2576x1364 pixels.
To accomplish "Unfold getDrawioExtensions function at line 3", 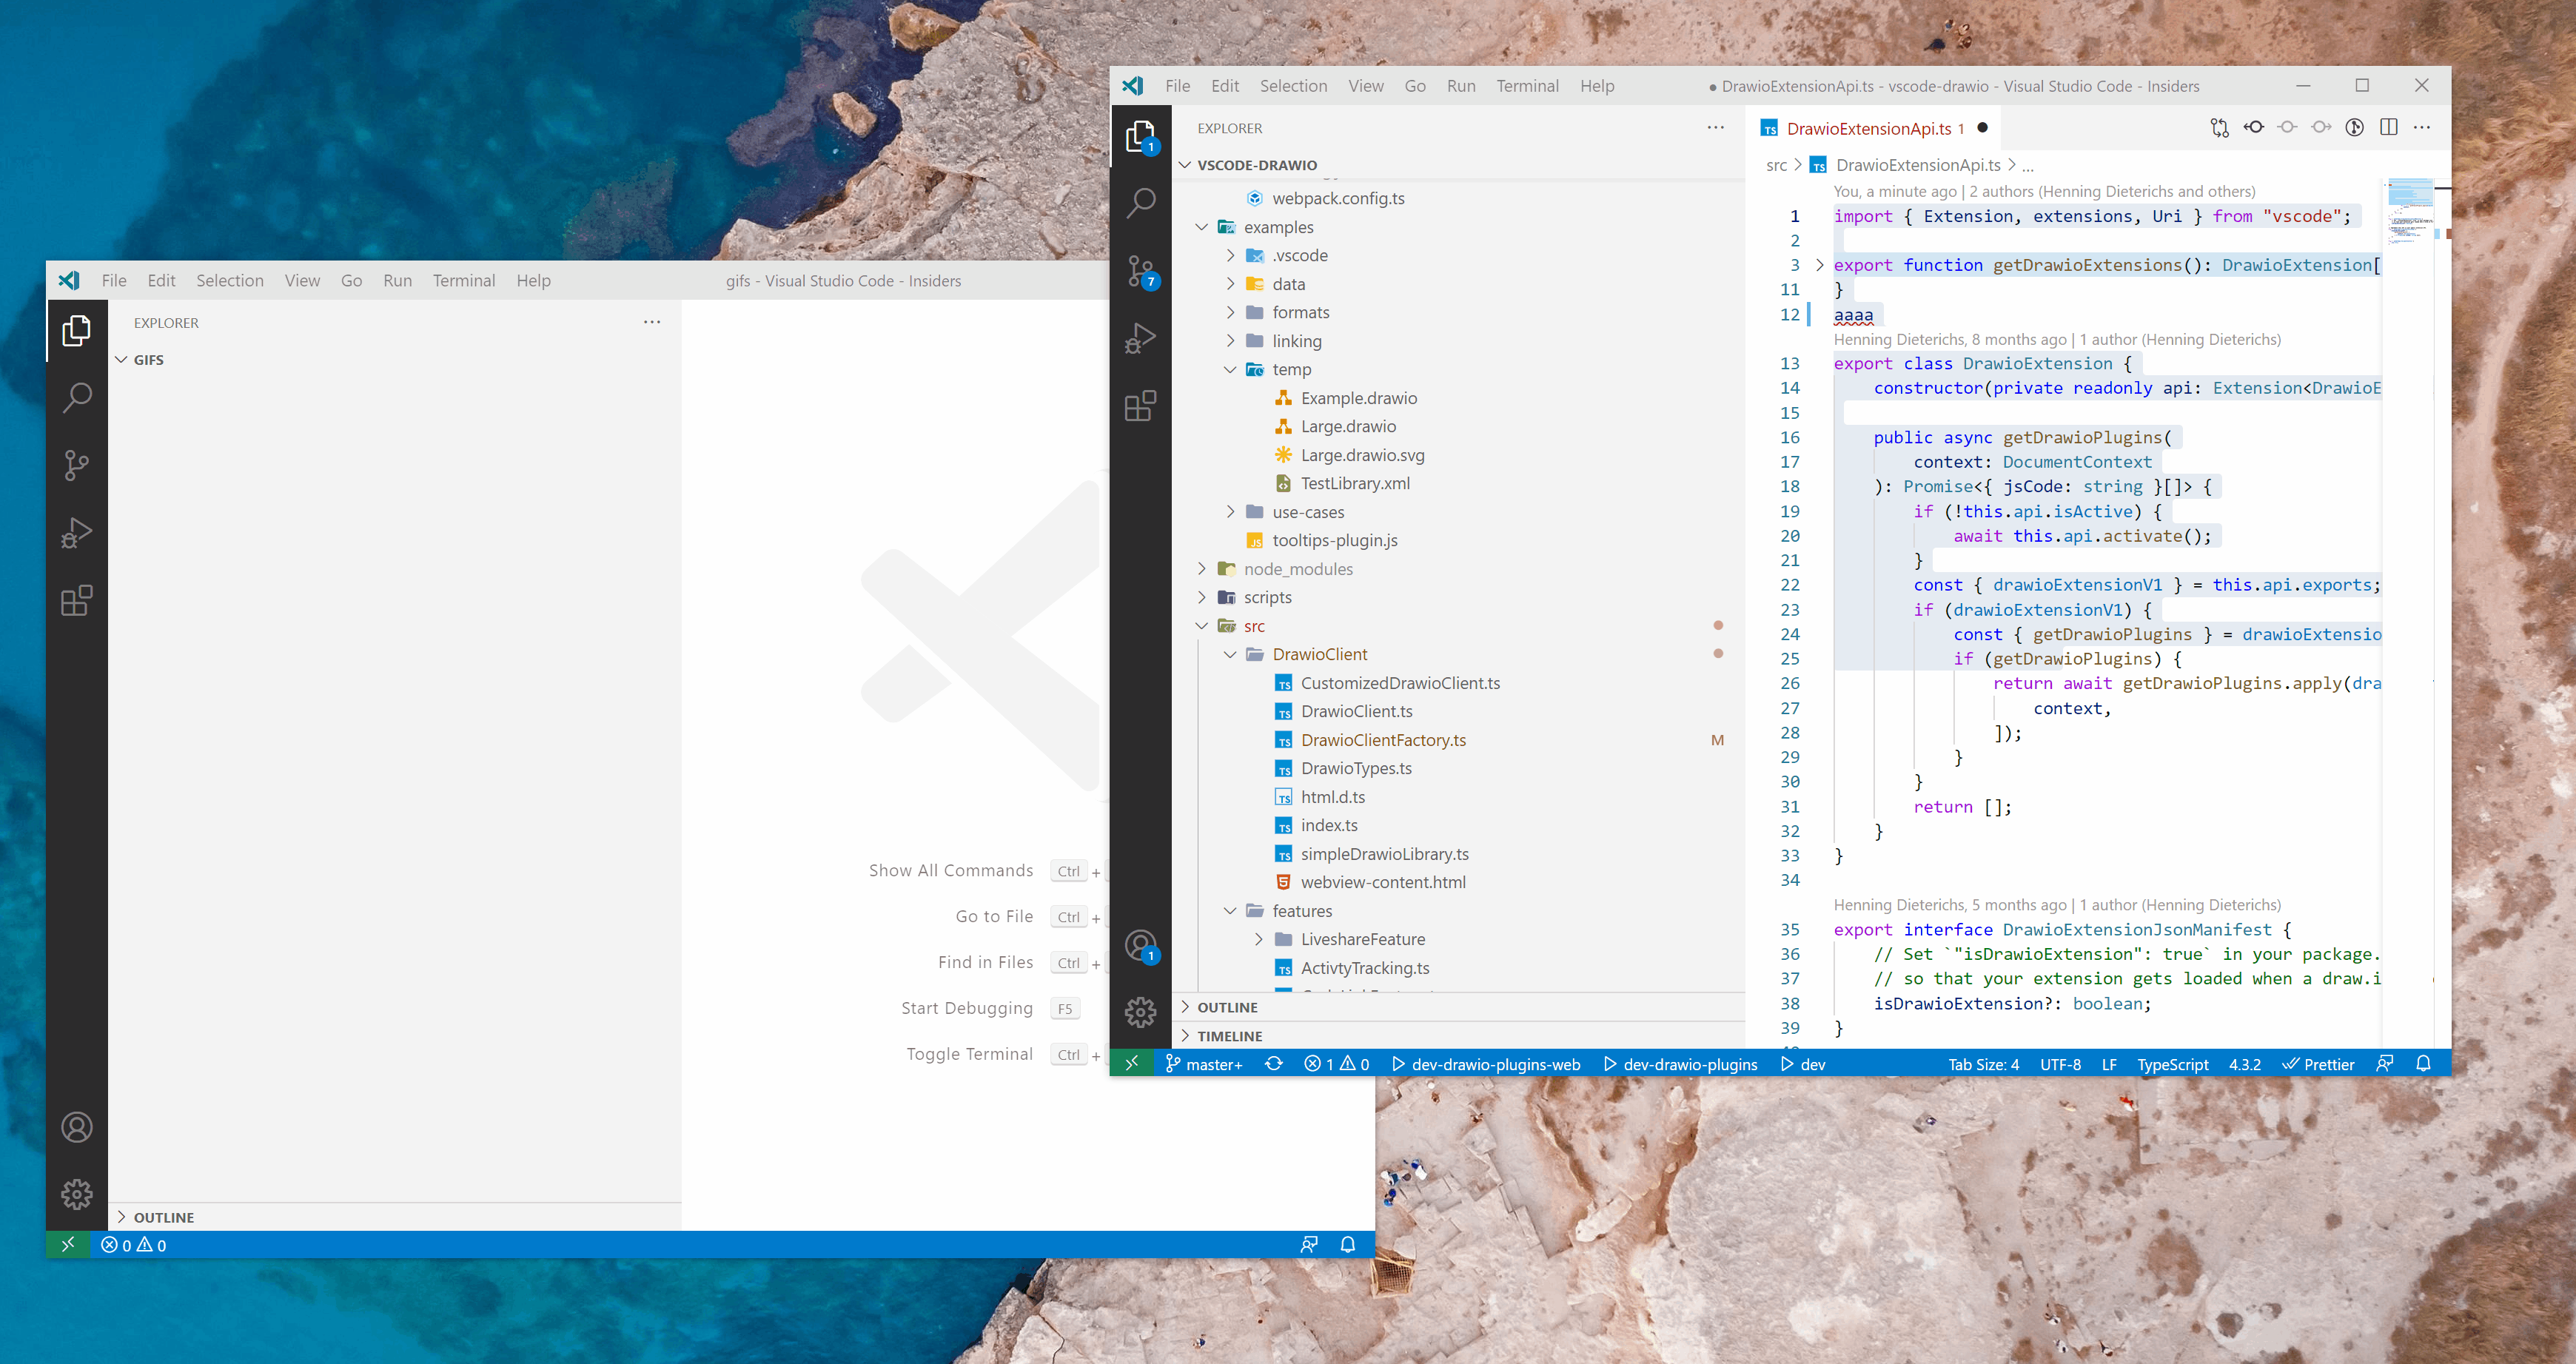I will [1819, 265].
